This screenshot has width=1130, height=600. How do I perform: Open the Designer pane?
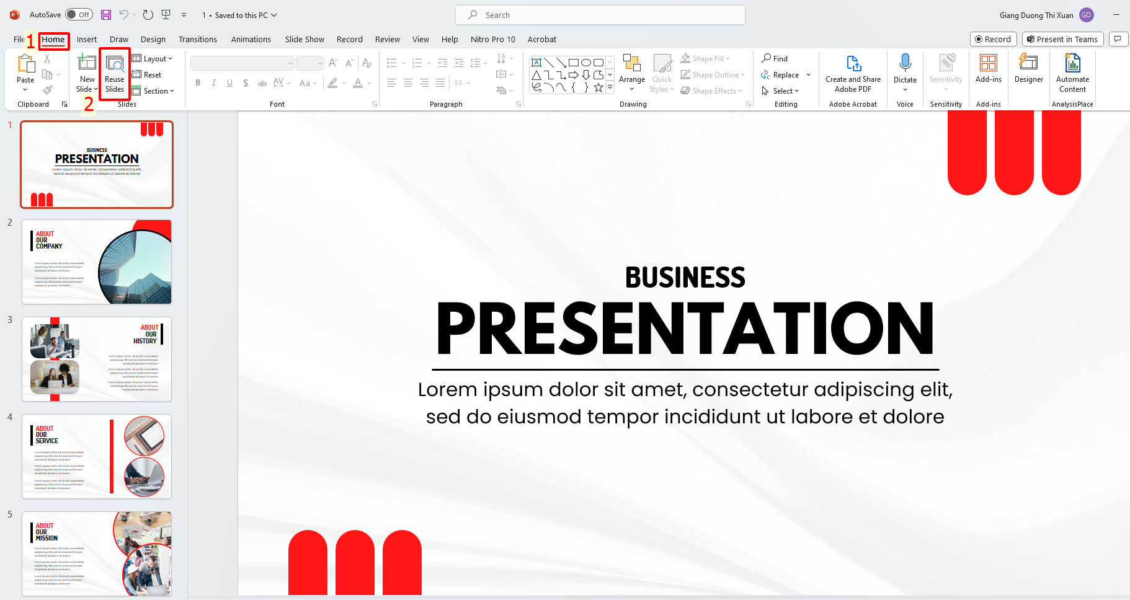coord(1029,68)
